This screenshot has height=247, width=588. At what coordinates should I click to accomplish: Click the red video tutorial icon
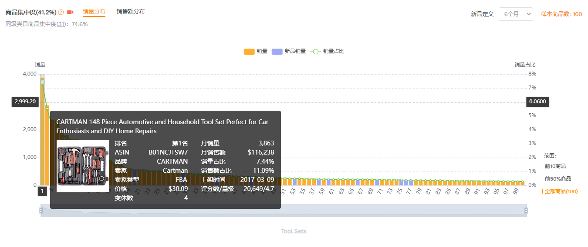point(70,12)
